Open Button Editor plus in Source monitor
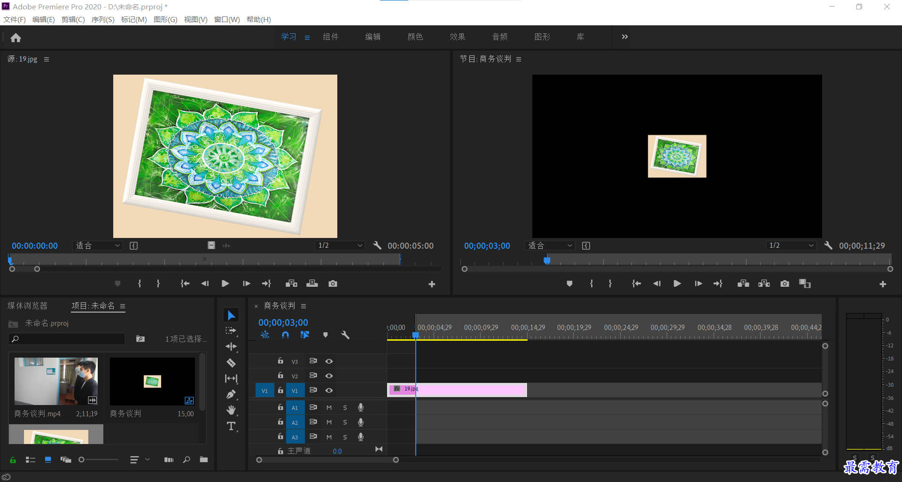 pos(432,284)
